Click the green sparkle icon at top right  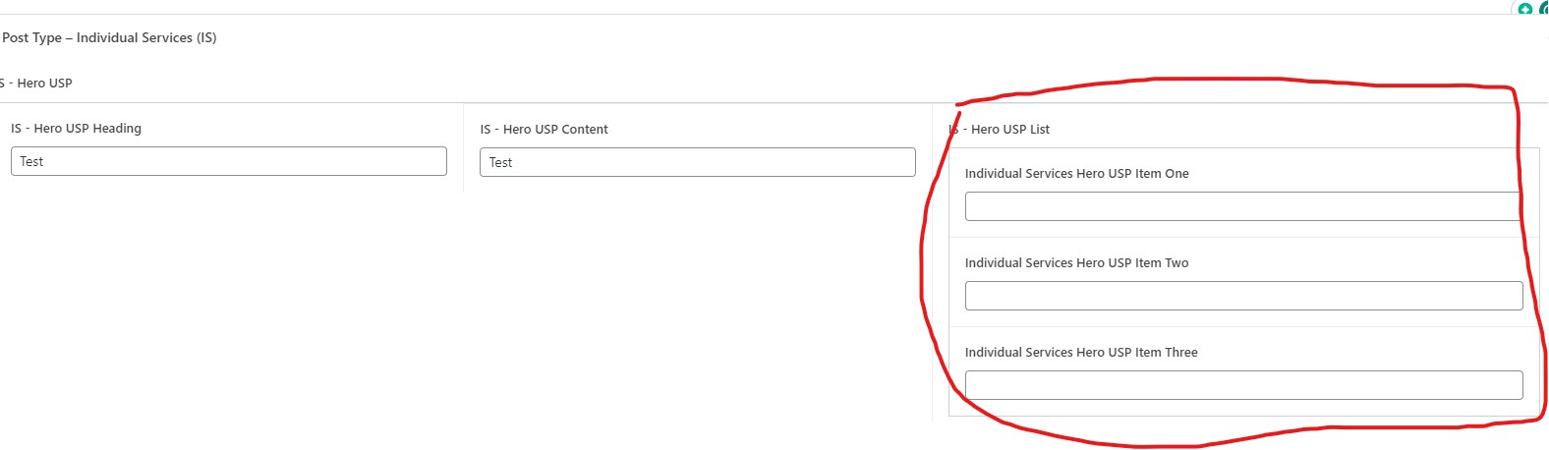[x=1525, y=10]
